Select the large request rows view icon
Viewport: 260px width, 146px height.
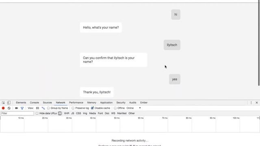point(37,108)
